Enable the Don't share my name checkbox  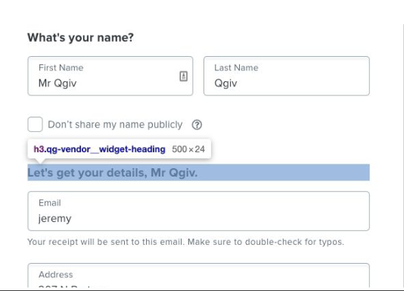coord(35,124)
